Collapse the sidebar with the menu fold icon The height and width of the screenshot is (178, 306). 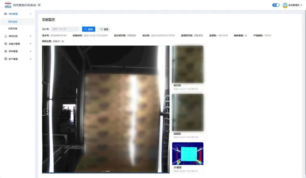point(39,5)
